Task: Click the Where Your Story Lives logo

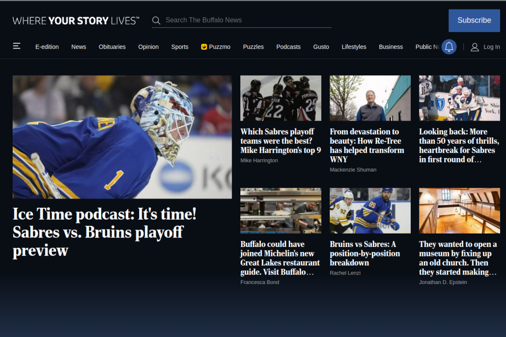Action: [x=76, y=21]
